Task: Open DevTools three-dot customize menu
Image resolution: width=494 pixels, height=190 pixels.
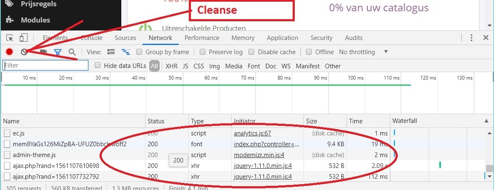Action: 471,38
